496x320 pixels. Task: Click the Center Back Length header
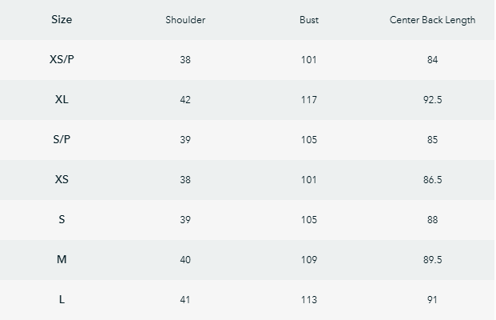[x=432, y=20]
